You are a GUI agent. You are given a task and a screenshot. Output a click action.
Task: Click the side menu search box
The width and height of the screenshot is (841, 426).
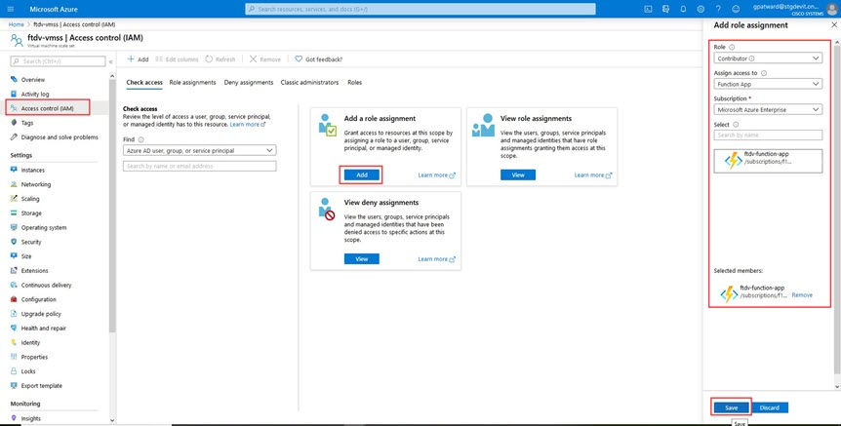coord(58,61)
